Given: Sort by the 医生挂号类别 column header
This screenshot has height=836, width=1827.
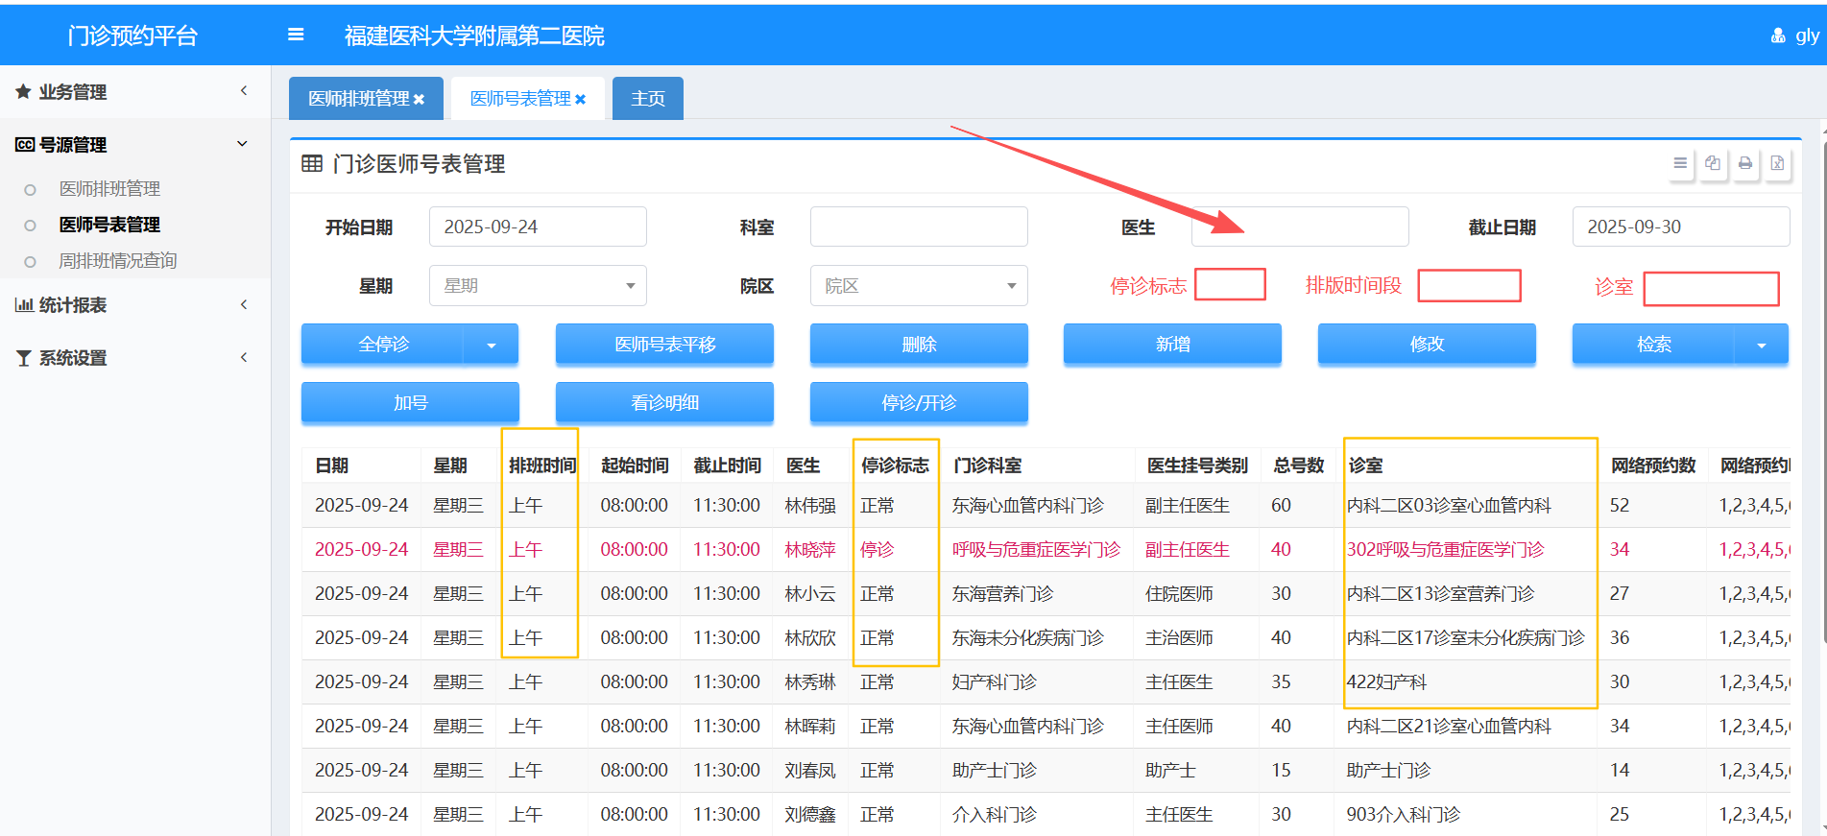Looking at the screenshot, I should [1197, 466].
